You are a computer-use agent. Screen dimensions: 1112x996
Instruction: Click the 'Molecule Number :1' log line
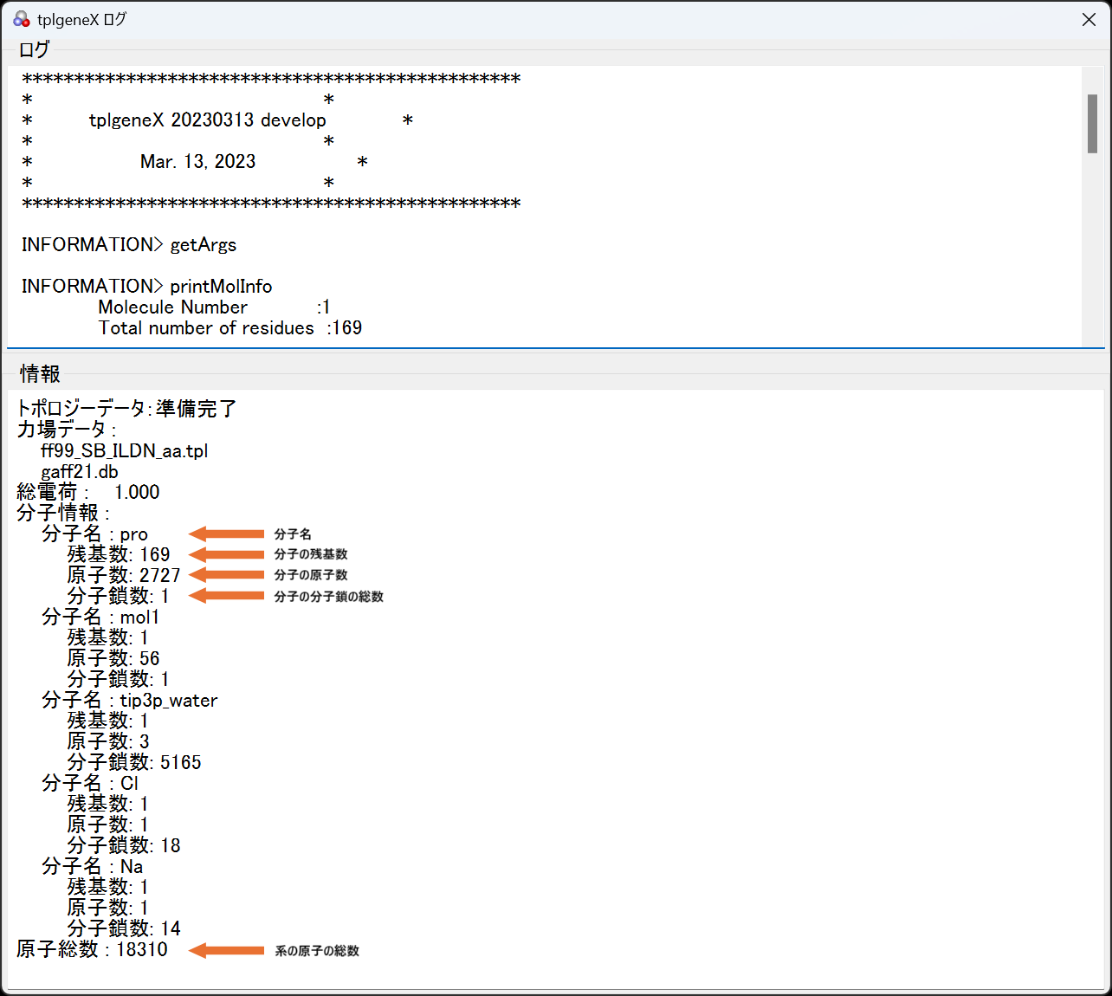(214, 307)
